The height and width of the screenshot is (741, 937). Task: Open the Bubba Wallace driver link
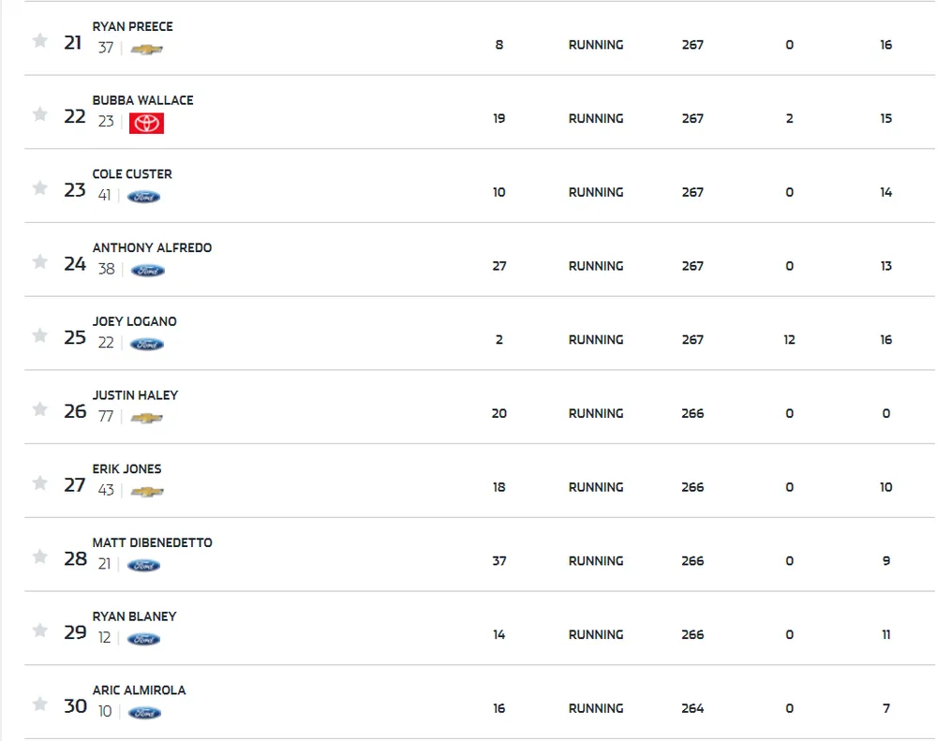pyautogui.click(x=142, y=100)
